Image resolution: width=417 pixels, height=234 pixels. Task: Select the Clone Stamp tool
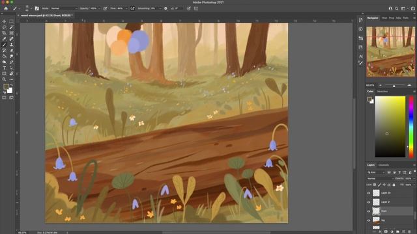pos(12,45)
